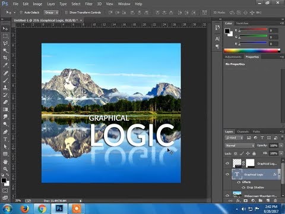Image resolution: width=285 pixels, height=214 pixels.
Task: Open status bar info arrow menu
Action: coord(81,201)
